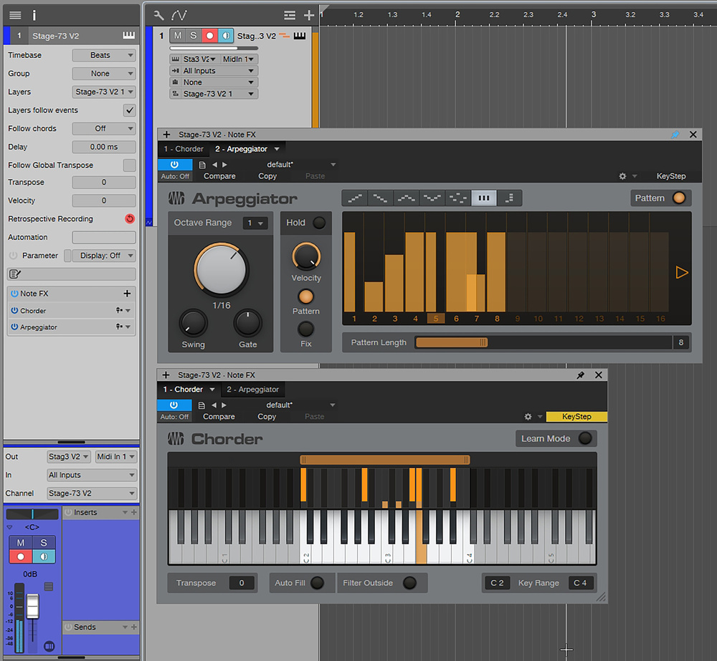Click the plus icon to add tracks

tap(309, 14)
